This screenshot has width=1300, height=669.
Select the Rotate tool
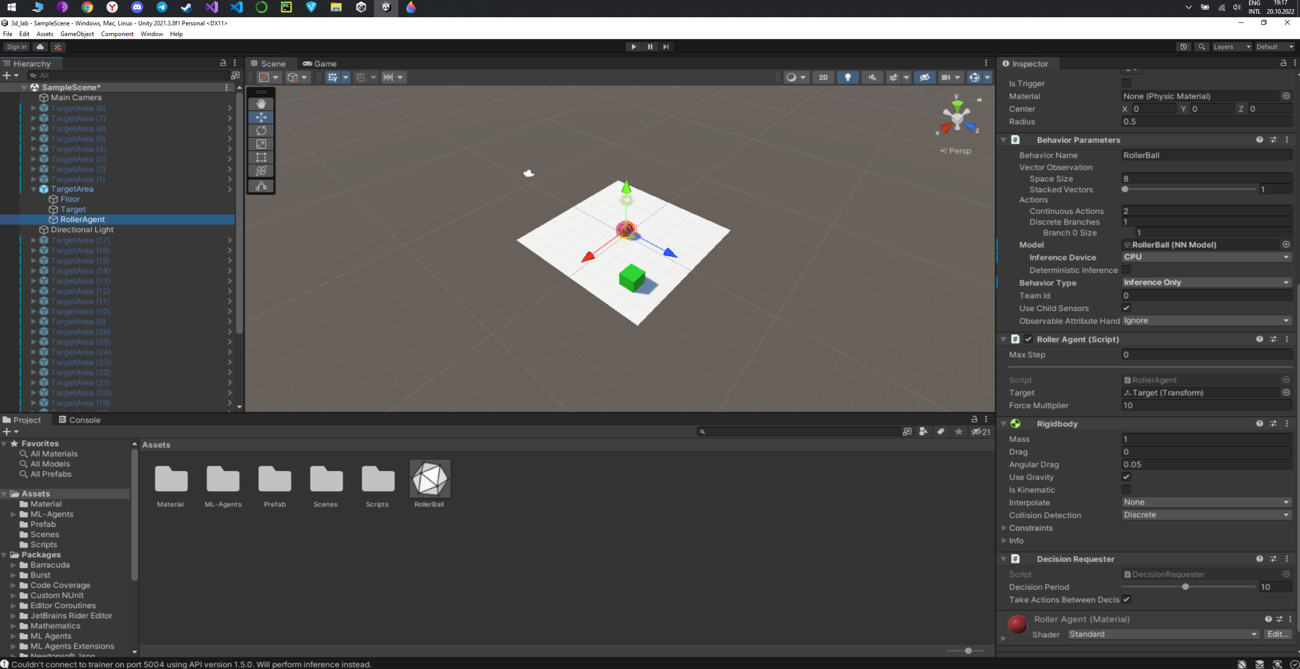[x=261, y=131]
